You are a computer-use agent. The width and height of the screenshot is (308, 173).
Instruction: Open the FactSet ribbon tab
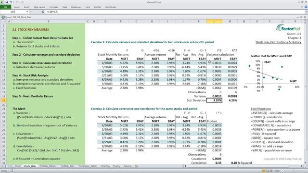[98, 7]
